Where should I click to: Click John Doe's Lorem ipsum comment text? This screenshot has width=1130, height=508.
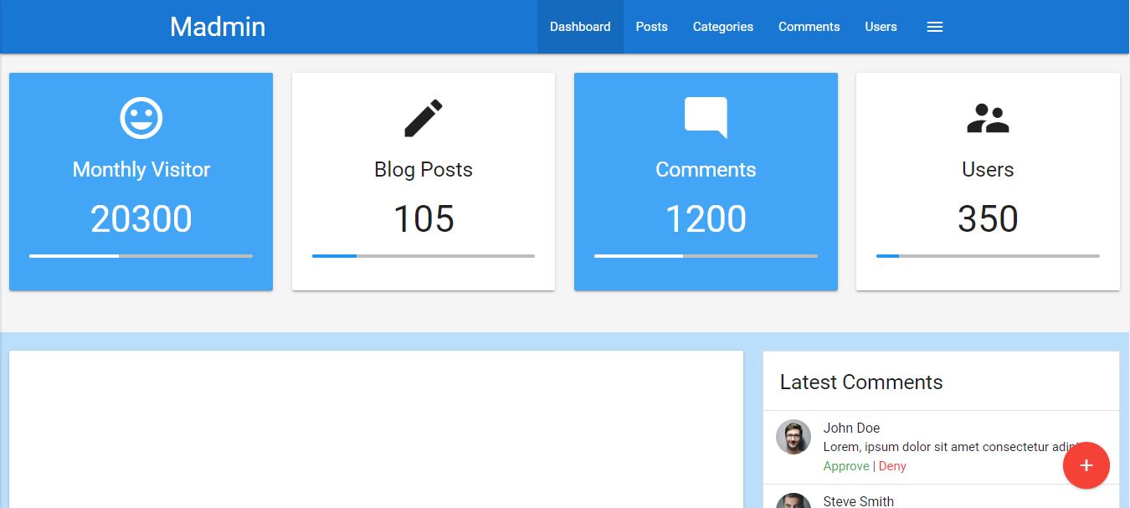pos(951,447)
